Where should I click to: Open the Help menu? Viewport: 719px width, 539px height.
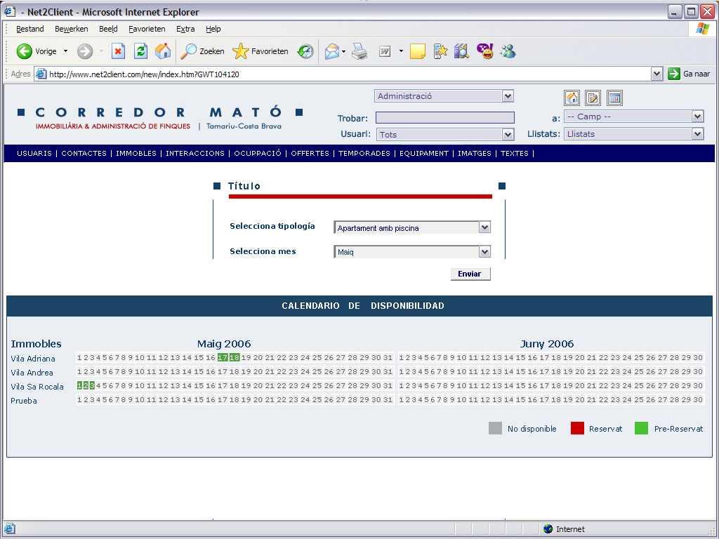(213, 29)
